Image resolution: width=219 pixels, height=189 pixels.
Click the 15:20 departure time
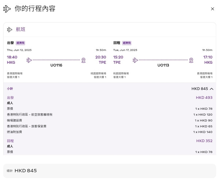pyautogui.click(x=118, y=57)
